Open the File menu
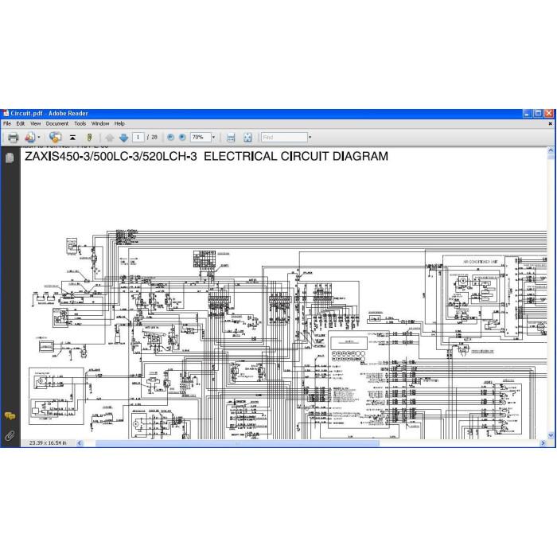Screen dimensions: 557x557 pos(7,123)
